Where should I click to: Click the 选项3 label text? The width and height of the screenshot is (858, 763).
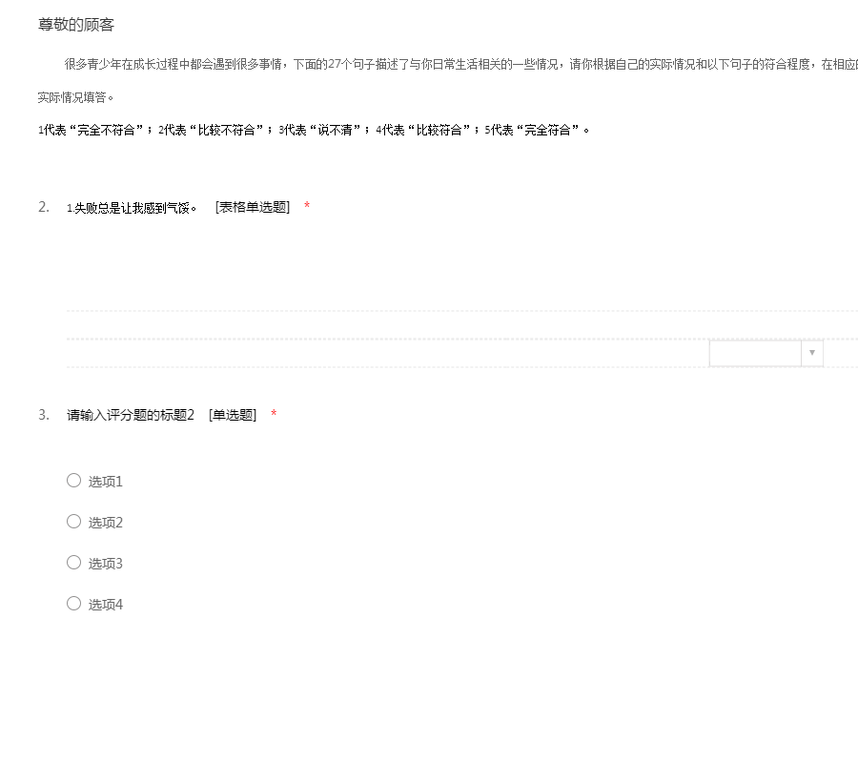coord(106,564)
